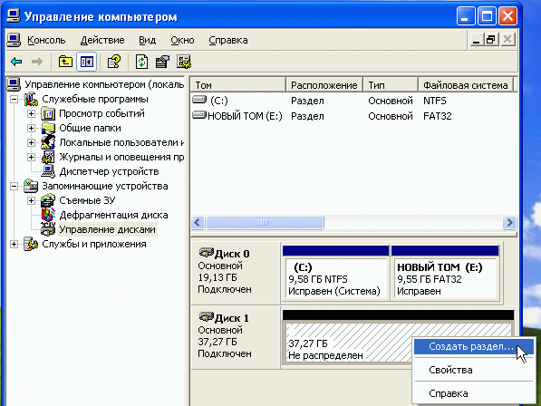Open the Help toolbar icon with question mark
The height and width of the screenshot is (406, 541).
114,63
